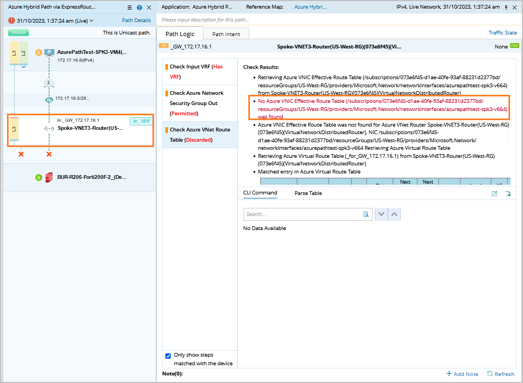Click the Unicast badge
523x383 pixels.
(18, 32)
